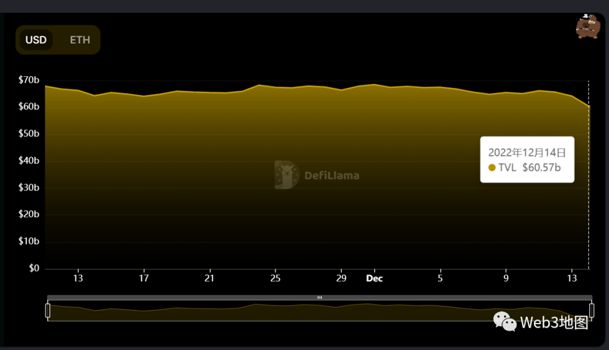Click the right handle of range slider
The image size is (609, 350).
[592, 311]
